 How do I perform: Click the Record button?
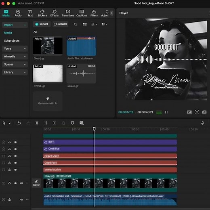(60, 24)
